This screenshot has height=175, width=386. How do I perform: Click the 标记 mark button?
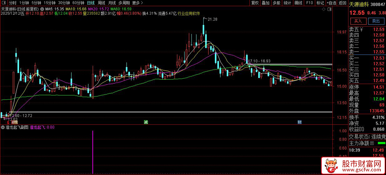[x=320, y=3]
